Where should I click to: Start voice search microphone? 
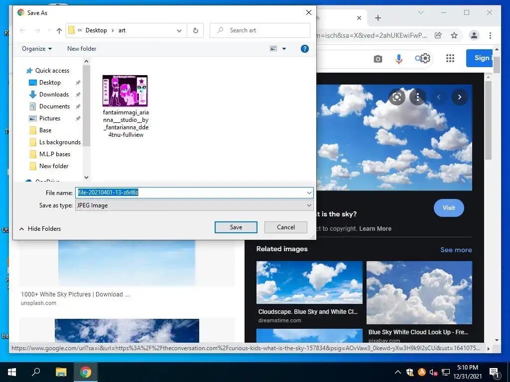tap(399, 59)
